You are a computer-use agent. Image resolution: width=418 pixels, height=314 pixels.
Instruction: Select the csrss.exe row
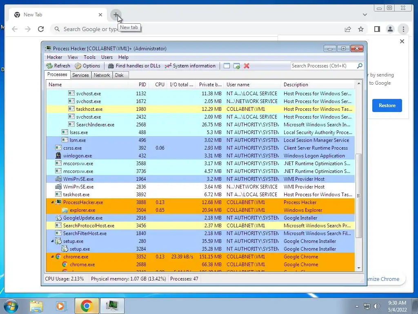tap(200, 148)
